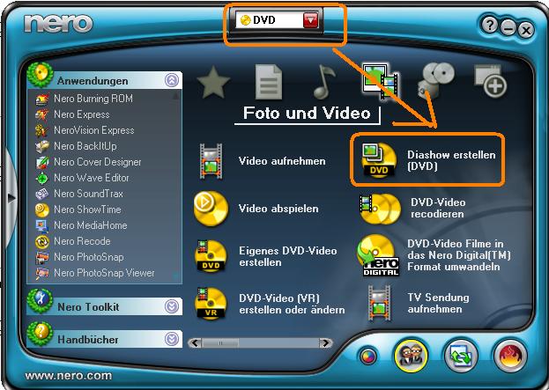
Task: Start DVD-Video Filme in Nero Digital umwandeln
Action: tap(458, 255)
